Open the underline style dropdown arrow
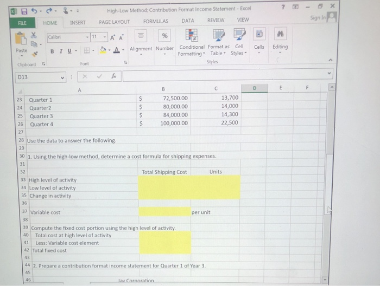Image resolution: width=380 pixels, height=286 pixels. [x=76, y=51]
